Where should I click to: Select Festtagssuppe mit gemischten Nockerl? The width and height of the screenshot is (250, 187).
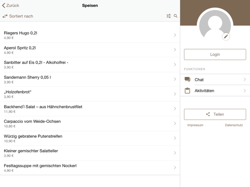click(x=90, y=168)
